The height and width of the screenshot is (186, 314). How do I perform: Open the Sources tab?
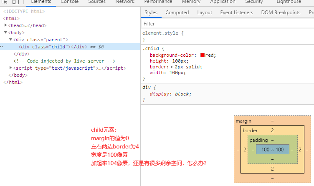(97, 2)
